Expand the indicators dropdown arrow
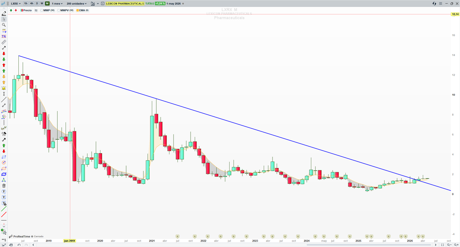 98,3
